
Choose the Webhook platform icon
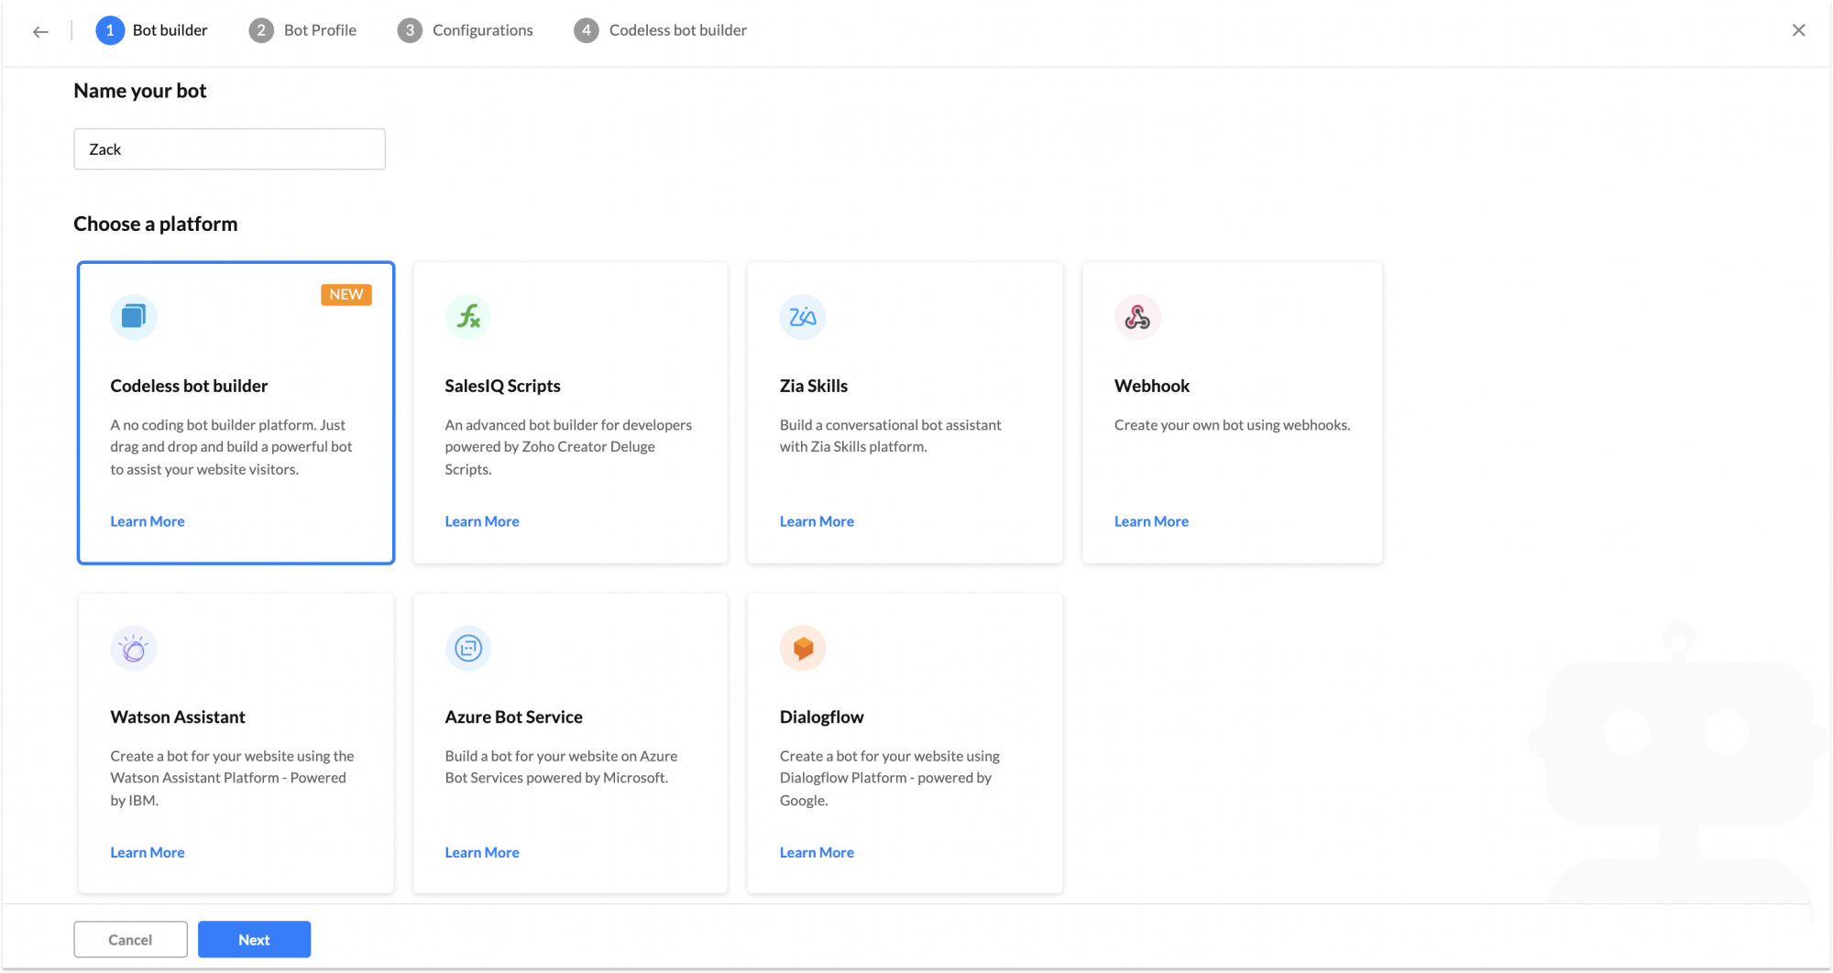tap(1137, 317)
